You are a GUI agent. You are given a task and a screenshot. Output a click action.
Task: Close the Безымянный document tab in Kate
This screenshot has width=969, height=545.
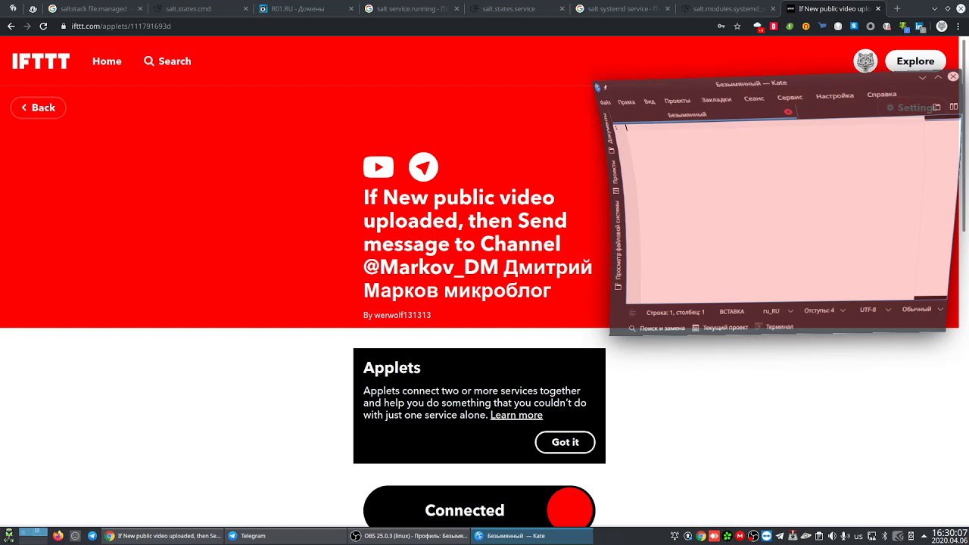pyautogui.click(x=788, y=111)
